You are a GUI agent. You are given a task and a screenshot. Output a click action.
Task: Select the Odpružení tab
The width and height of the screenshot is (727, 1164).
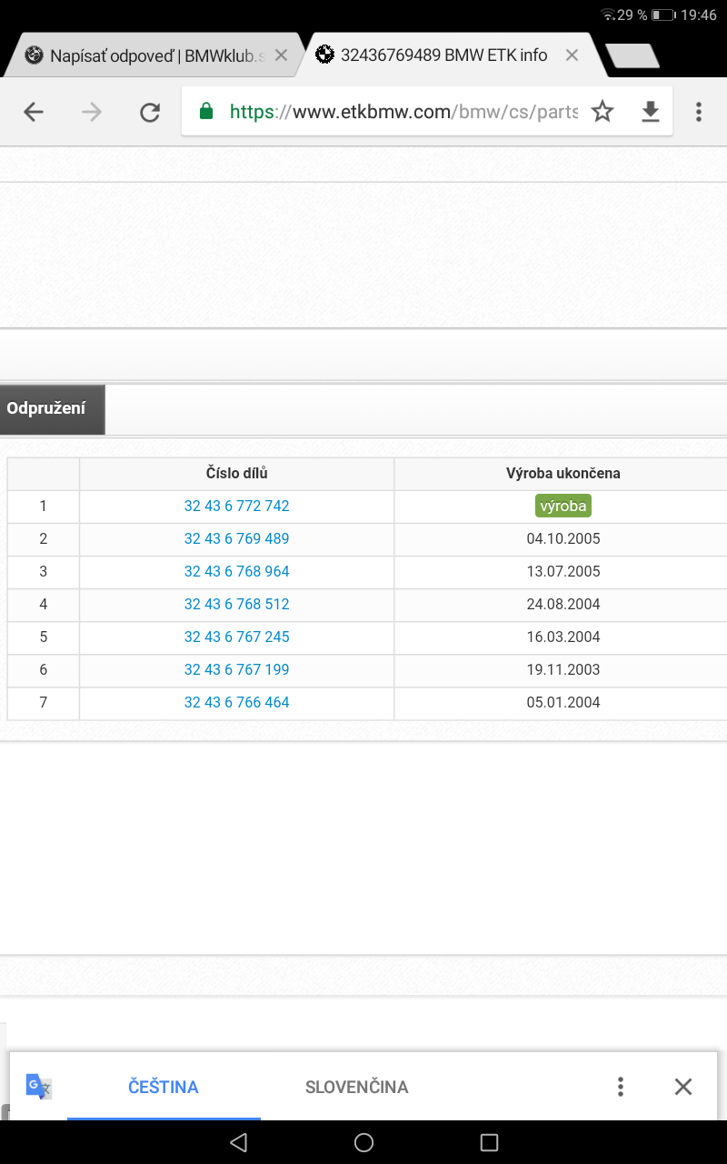pos(52,409)
